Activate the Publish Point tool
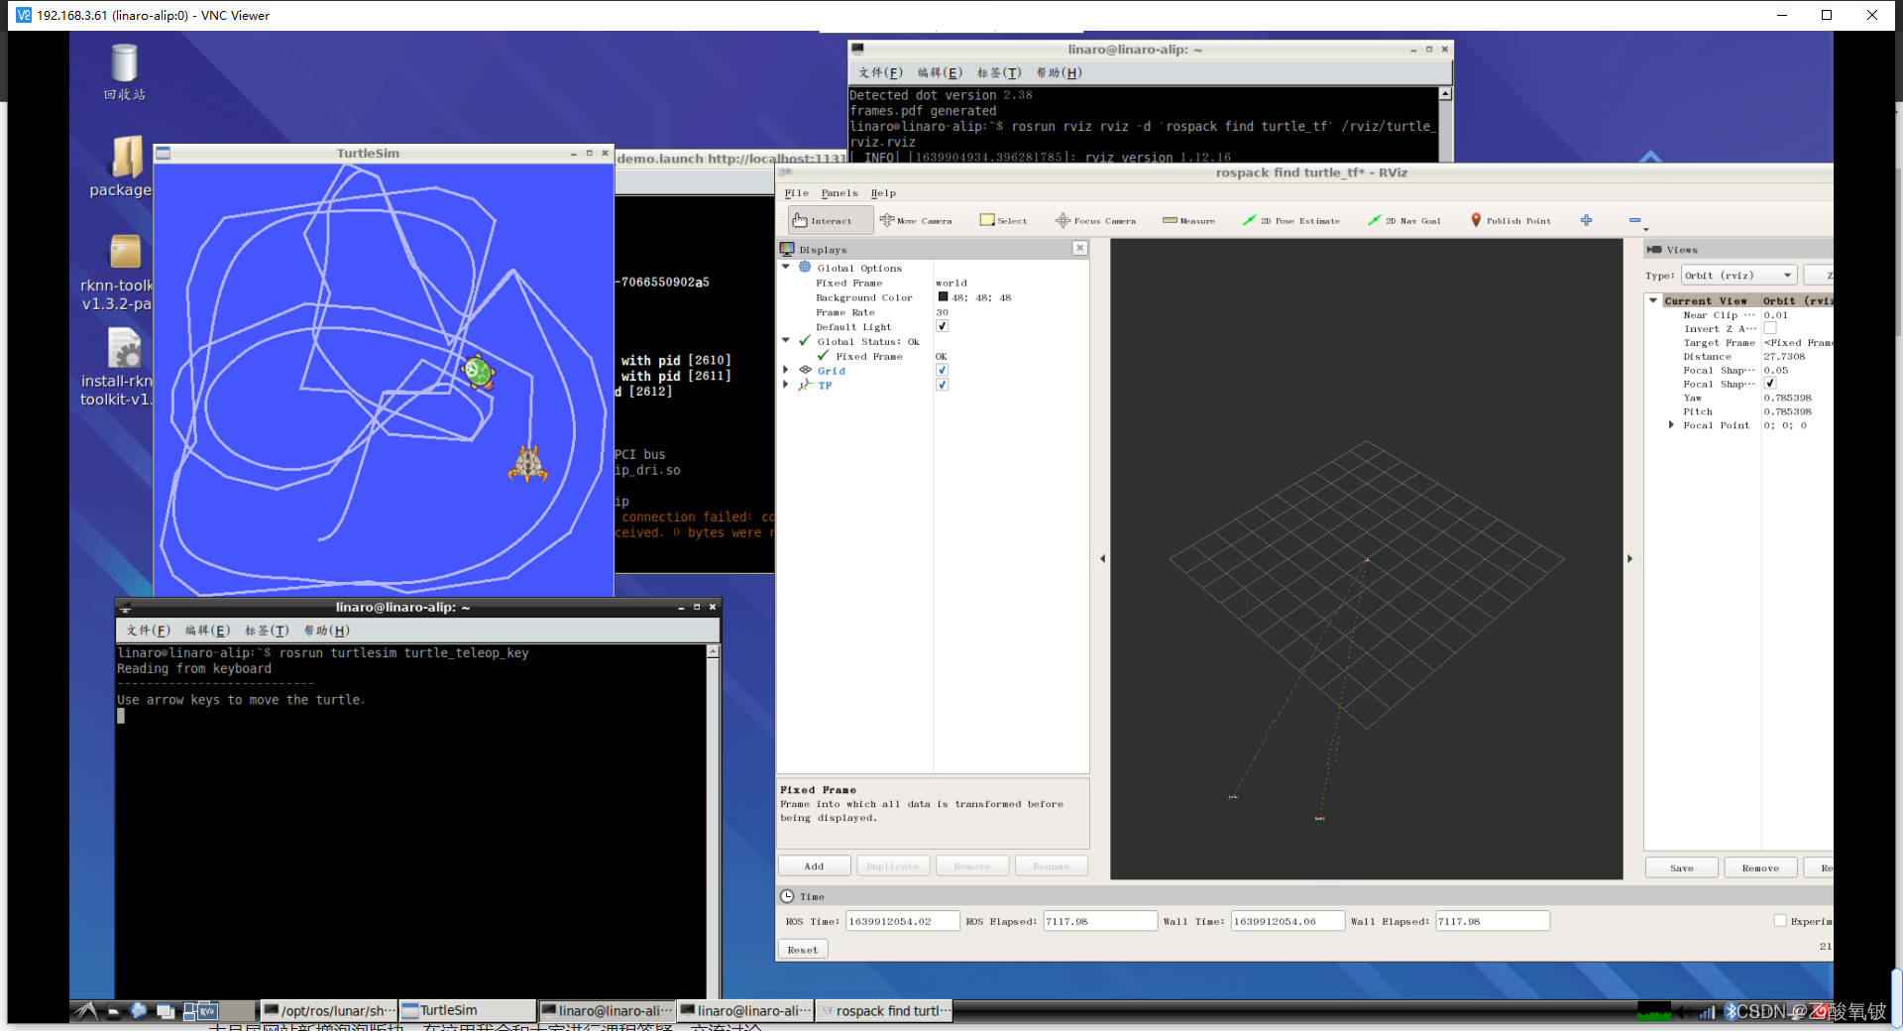 (1511, 220)
